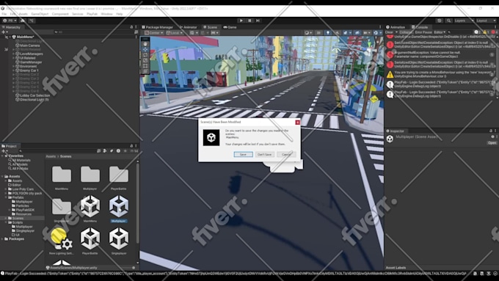Select the PlayerBattle scene asset icon
This screenshot has width=499, height=281.
(x=90, y=238)
